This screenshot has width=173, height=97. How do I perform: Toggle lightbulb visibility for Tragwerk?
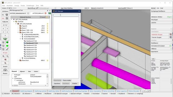tap(48, 26)
